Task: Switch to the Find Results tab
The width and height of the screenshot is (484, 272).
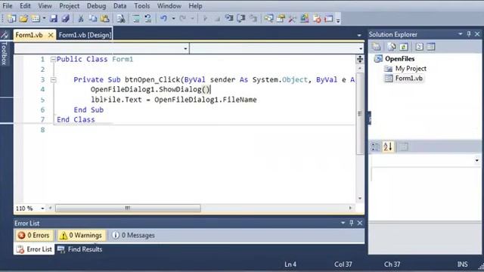Action: coord(80,249)
